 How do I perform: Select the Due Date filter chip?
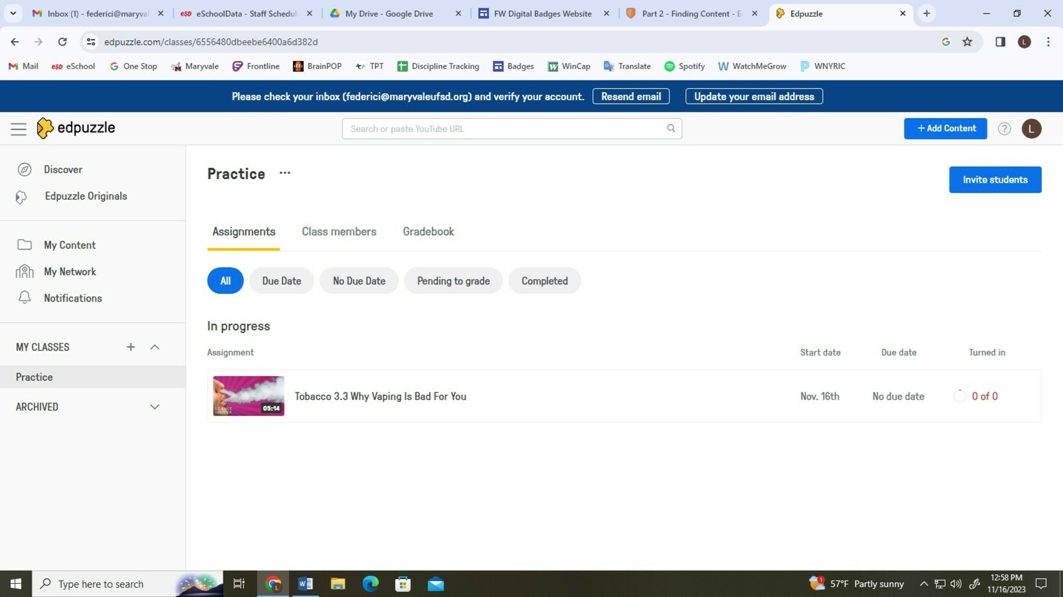[281, 281]
